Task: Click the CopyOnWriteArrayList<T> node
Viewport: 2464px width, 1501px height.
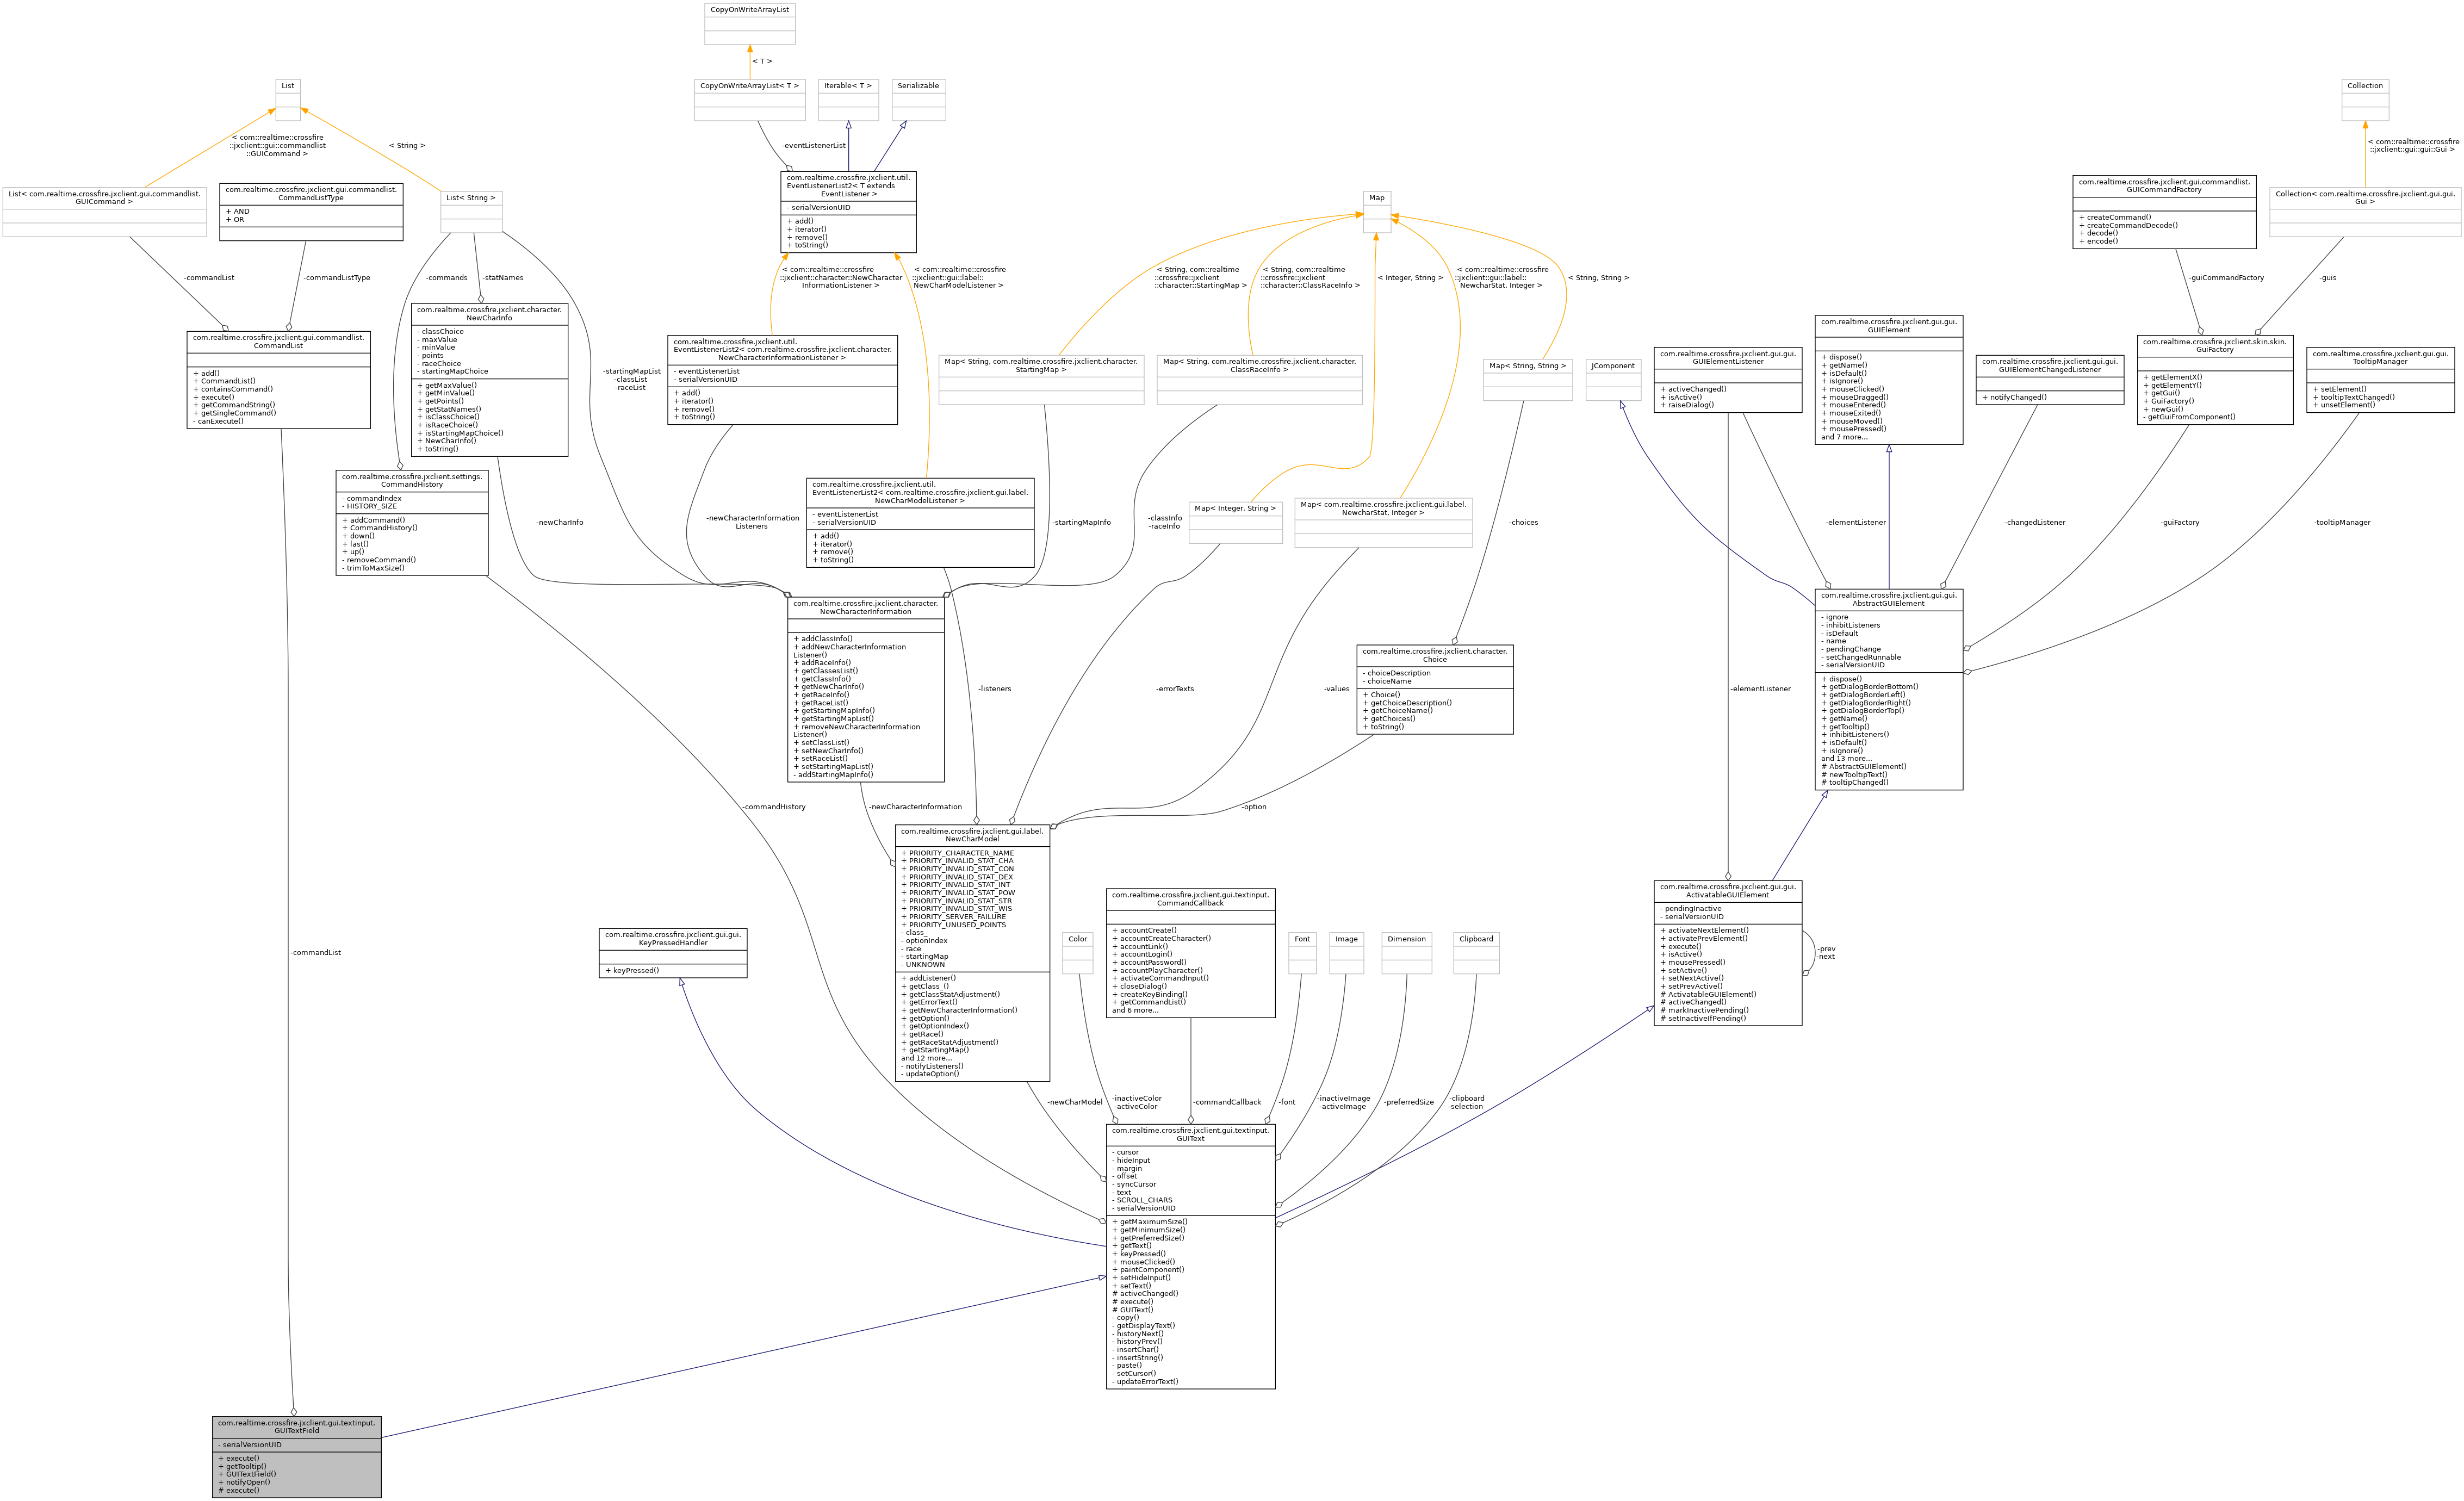Action: point(750,100)
